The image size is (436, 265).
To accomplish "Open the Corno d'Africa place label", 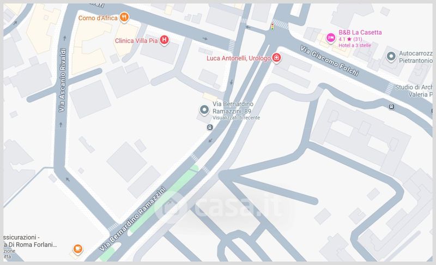I will tap(98, 18).
